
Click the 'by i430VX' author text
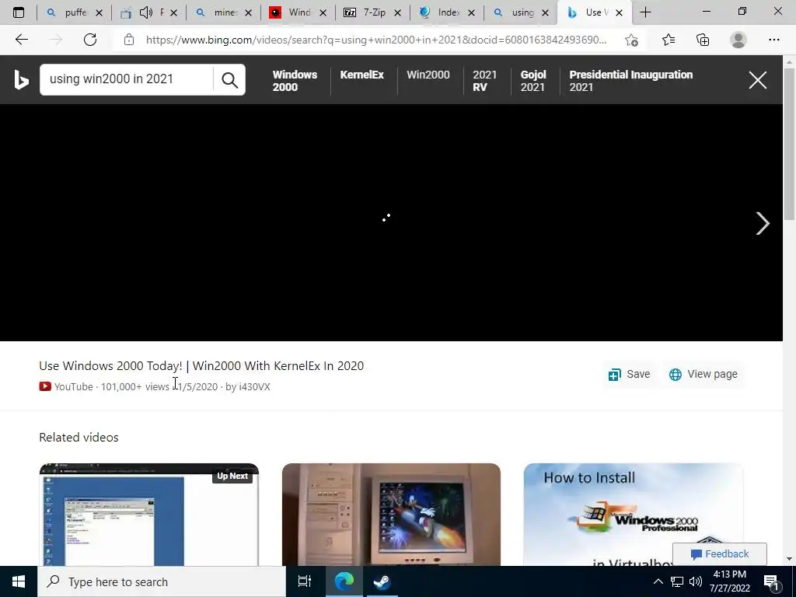[x=248, y=386]
